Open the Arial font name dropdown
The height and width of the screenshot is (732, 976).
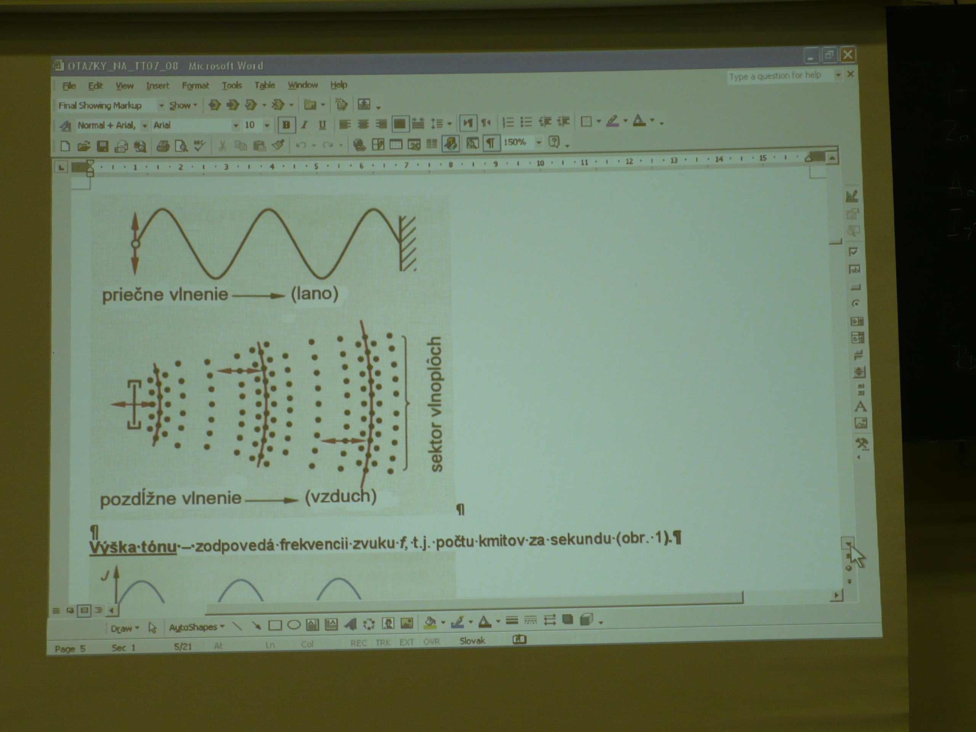click(x=236, y=126)
